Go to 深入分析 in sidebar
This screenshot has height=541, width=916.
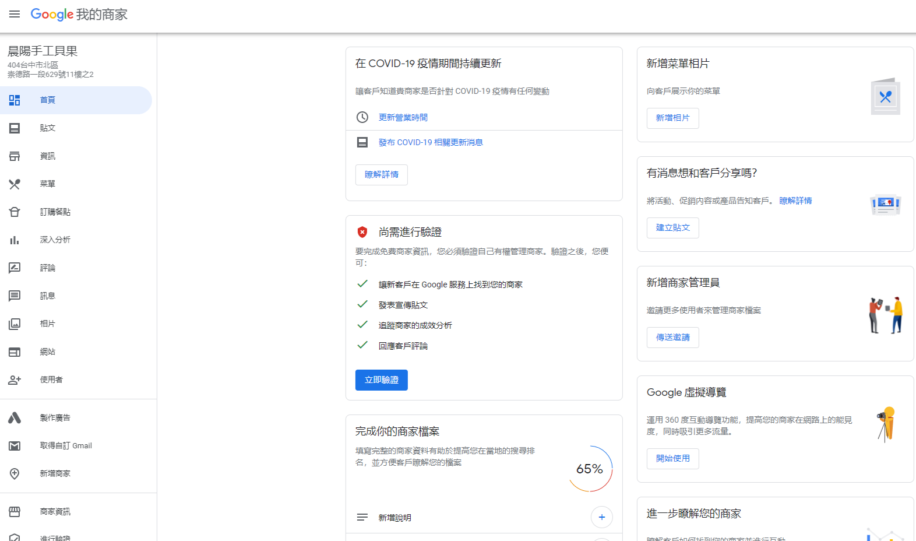(x=55, y=240)
